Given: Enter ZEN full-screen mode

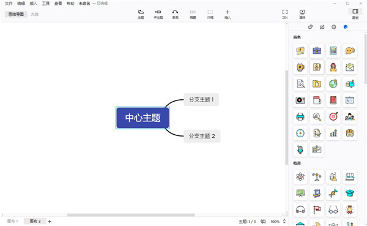Looking at the screenshot, I should [285, 14].
